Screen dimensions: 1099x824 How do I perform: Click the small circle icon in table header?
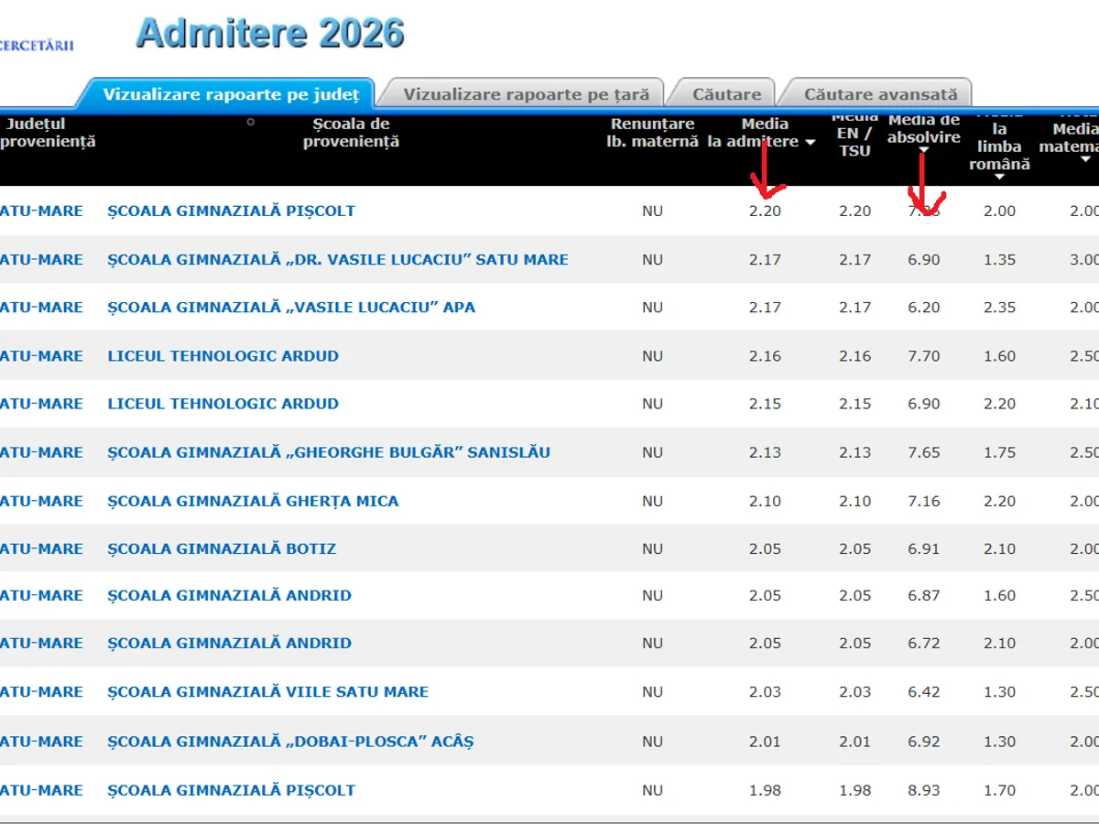251,122
